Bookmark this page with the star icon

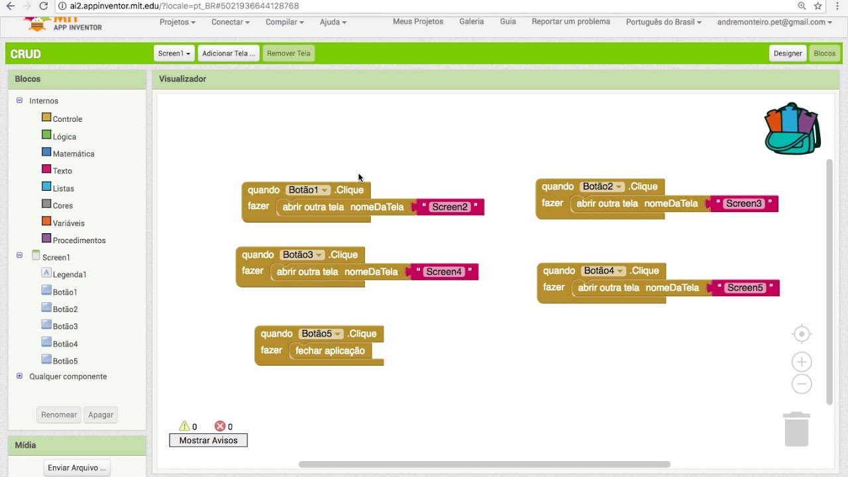(818, 6)
